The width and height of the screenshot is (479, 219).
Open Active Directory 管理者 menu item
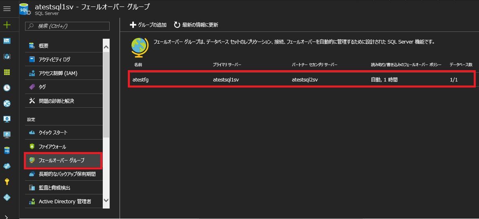(x=65, y=201)
